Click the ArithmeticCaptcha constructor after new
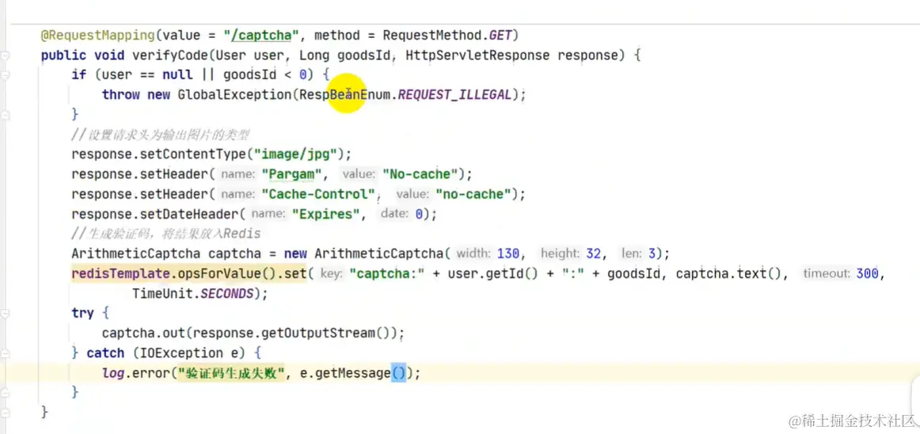This screenshot has width=920, height=434. [378, 253]
